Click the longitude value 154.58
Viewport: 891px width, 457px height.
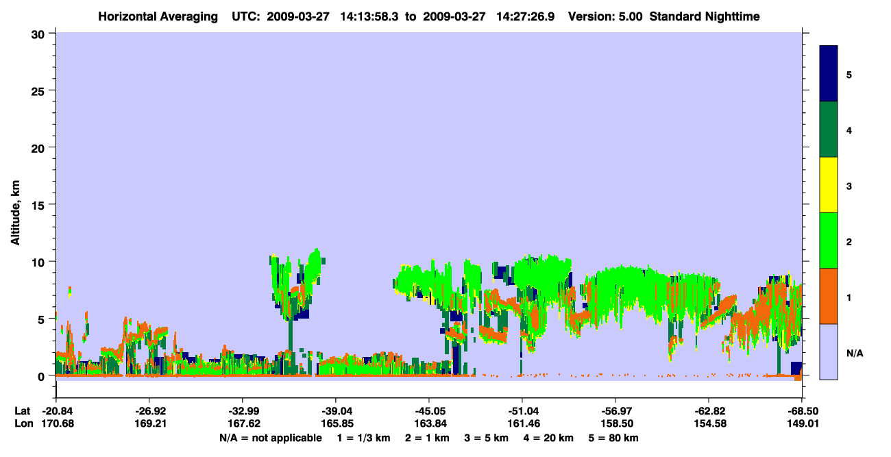click(x=709, y=424)
